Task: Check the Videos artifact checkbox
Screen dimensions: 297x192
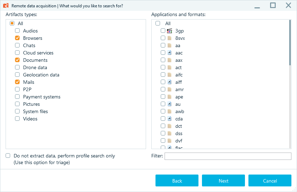Action: pyautogui.click(x=17, y=119)
